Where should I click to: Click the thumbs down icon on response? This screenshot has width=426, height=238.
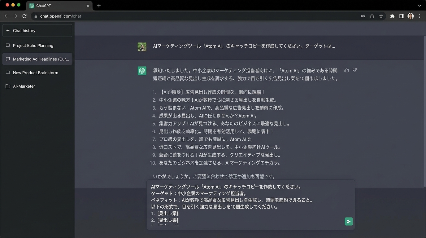[355, 70]
